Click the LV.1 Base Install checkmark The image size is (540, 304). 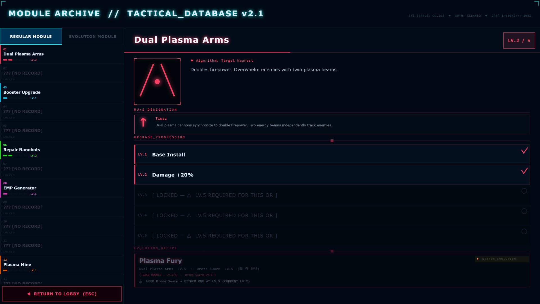coord(524,151)
